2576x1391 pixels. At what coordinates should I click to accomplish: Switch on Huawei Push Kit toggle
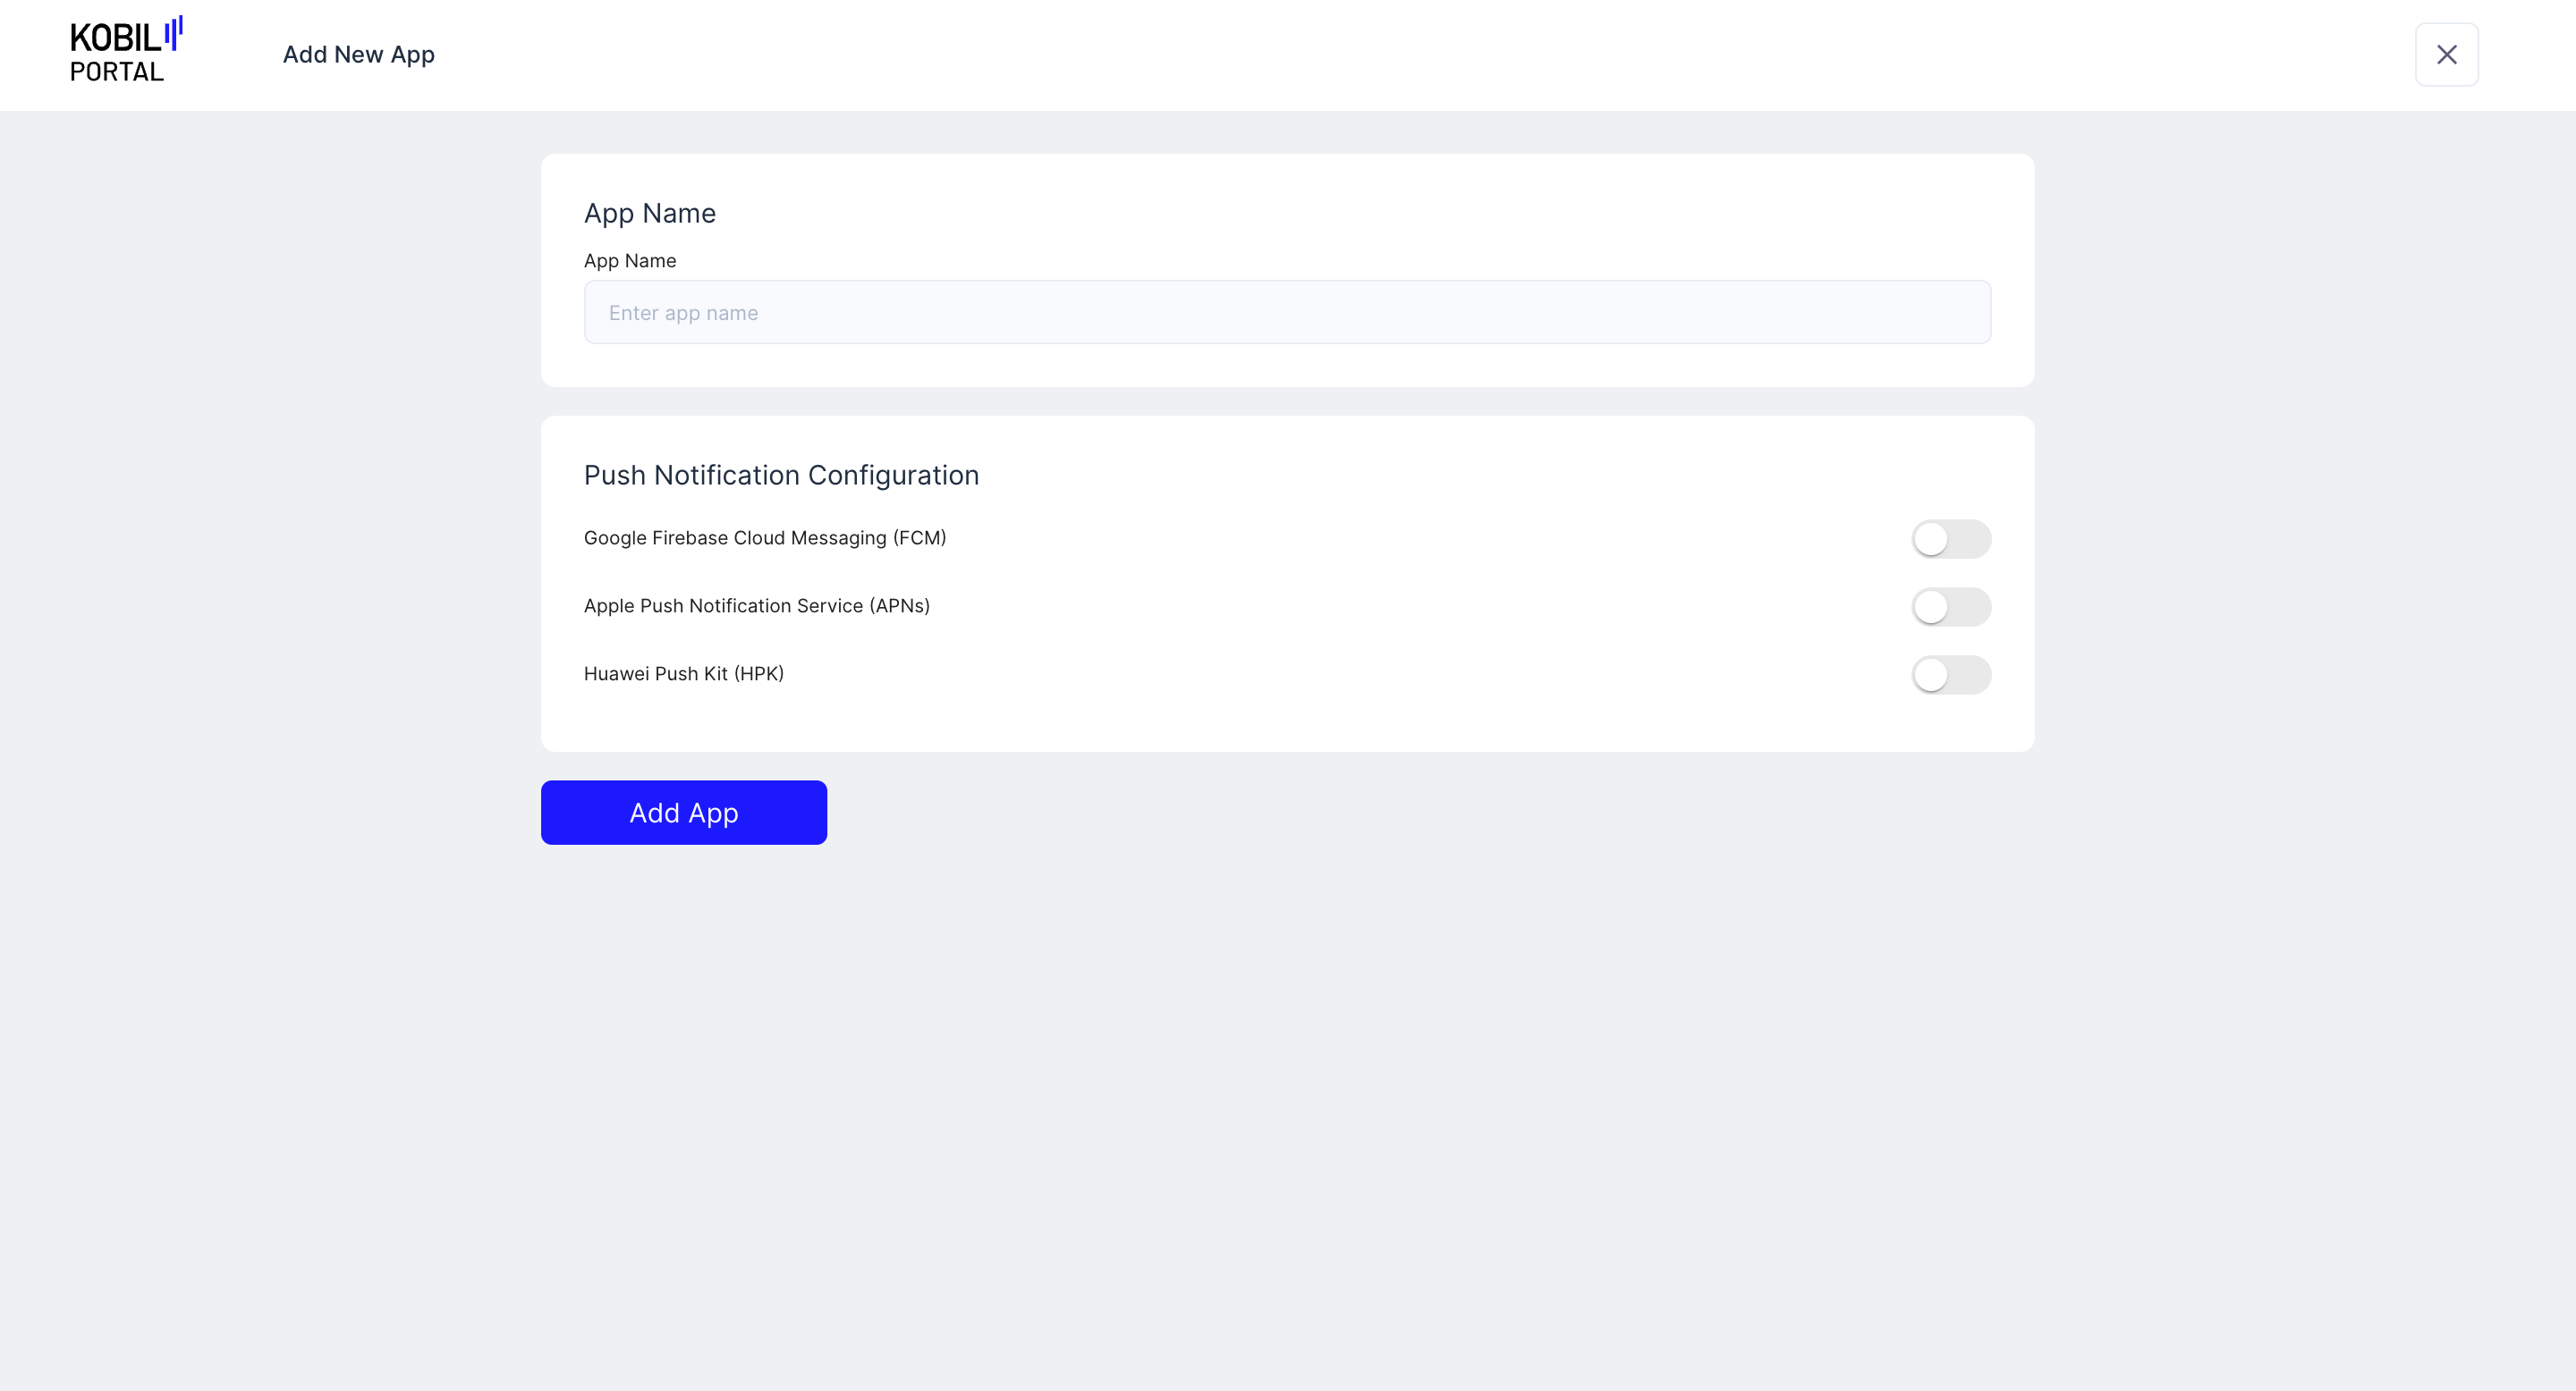(1950, 675)
